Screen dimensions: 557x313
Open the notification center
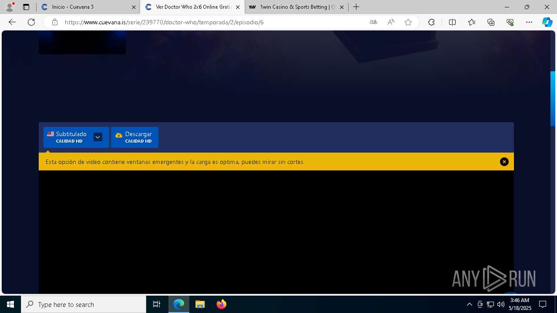tap(543, 304)
